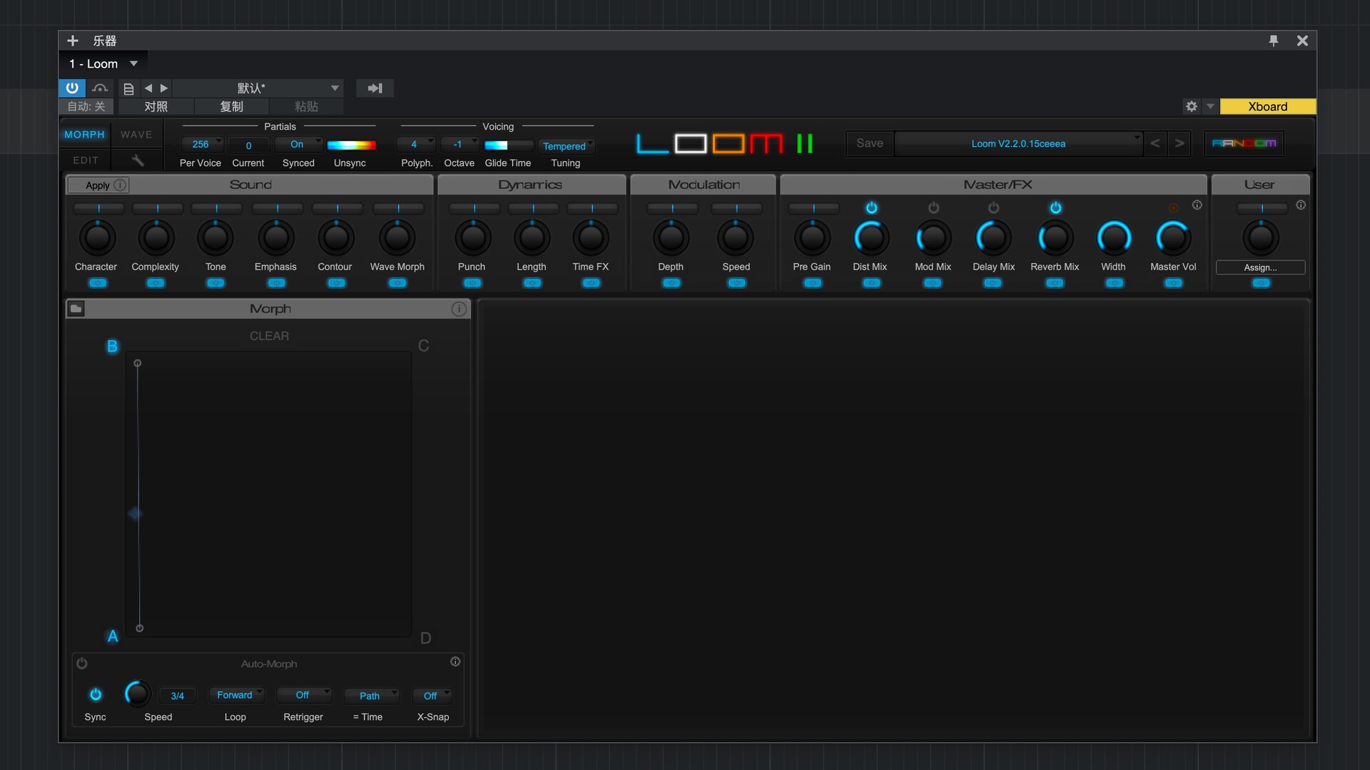Switch to the WAVE tab

(x=136, y=134)
